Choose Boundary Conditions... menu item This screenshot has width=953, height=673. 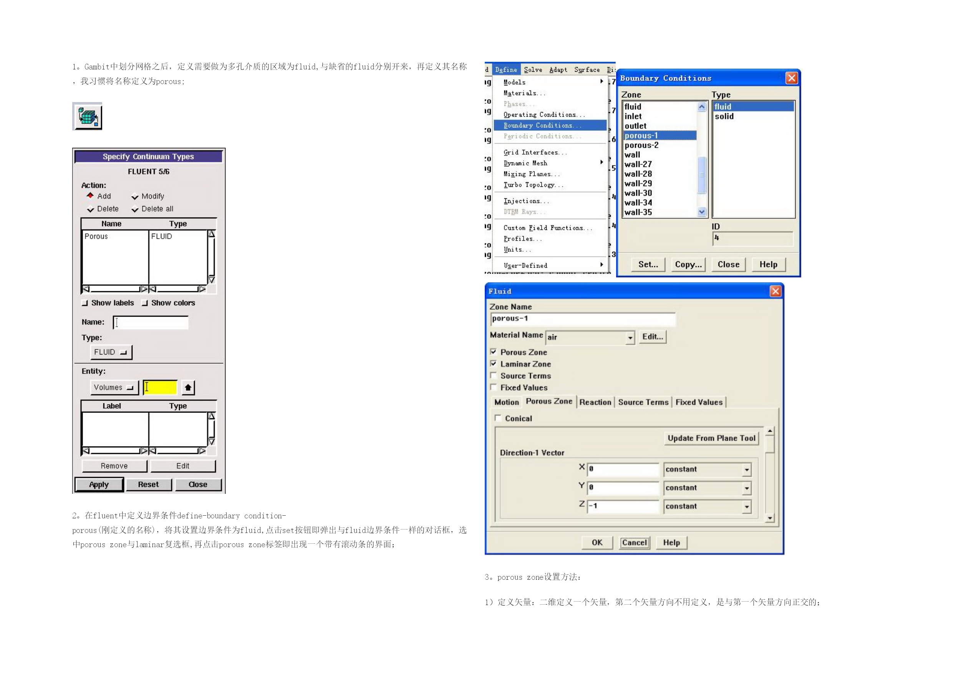[x=550, y=125]
